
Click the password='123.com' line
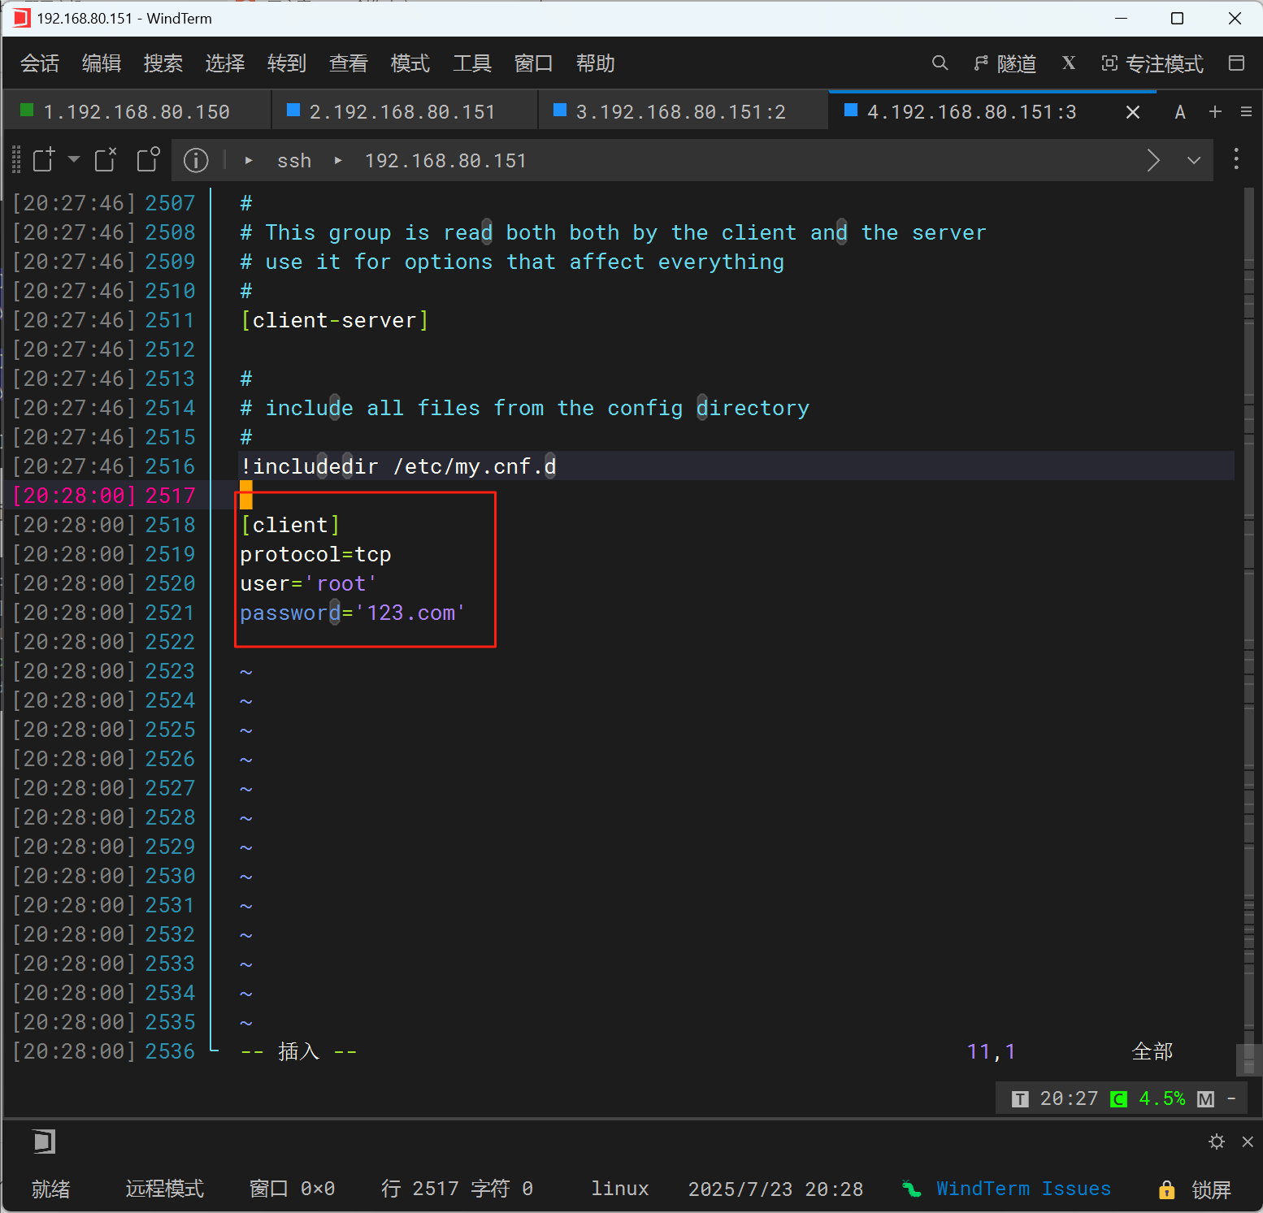coord(352,613)
